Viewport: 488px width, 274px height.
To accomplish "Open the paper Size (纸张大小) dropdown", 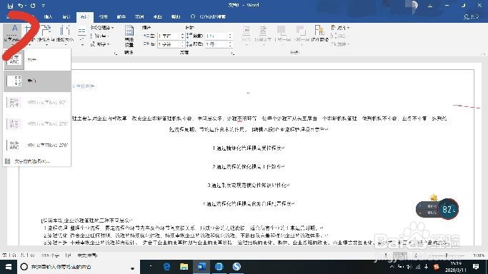I will [65, 35].
